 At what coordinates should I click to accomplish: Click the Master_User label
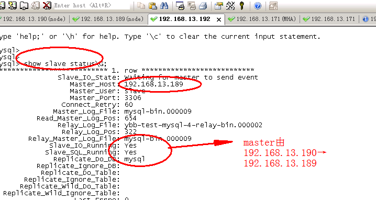tap(95, 91)
